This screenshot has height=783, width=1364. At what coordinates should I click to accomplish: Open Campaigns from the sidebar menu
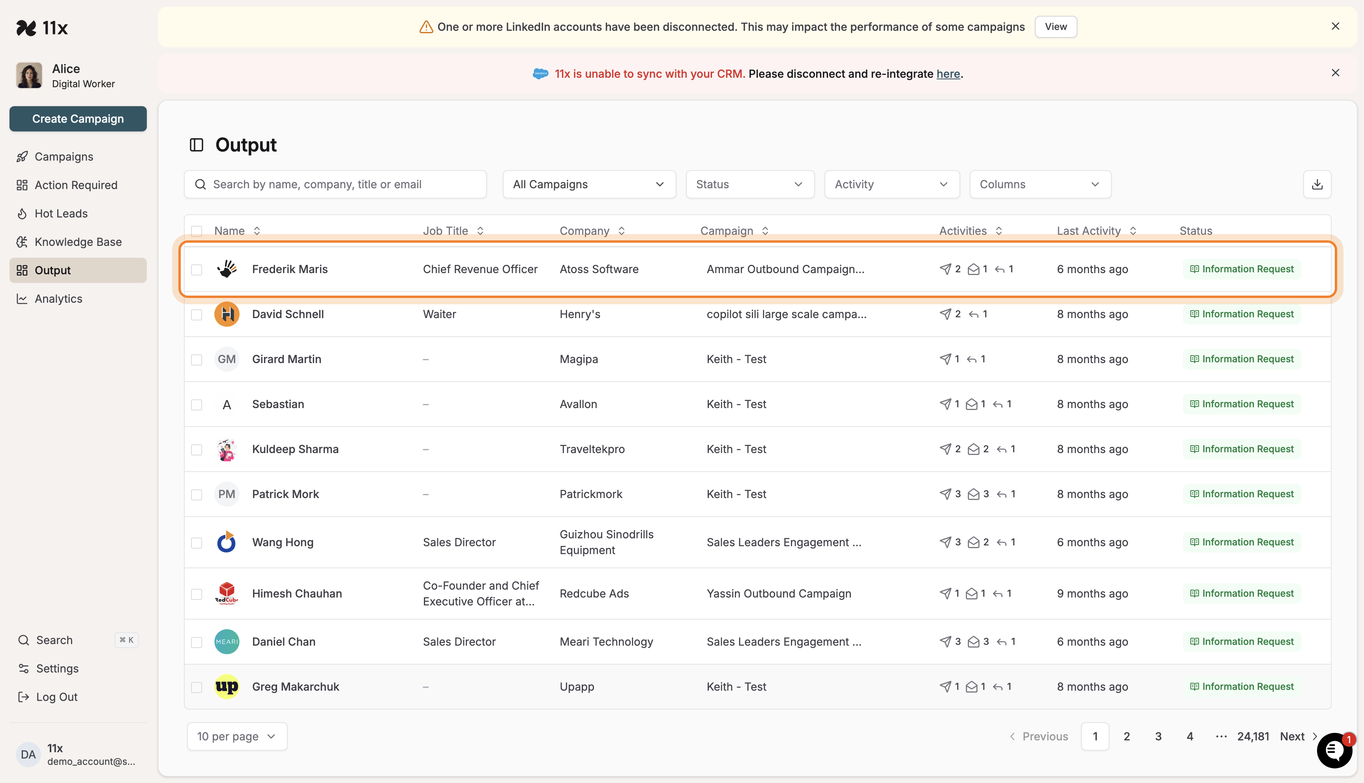click(x=64, y=157)
